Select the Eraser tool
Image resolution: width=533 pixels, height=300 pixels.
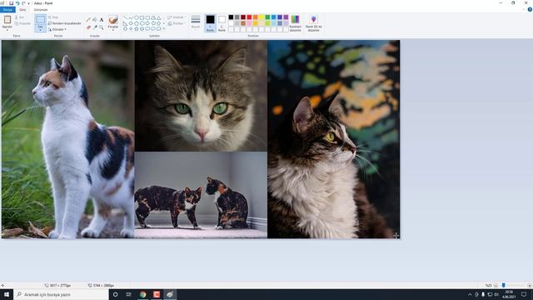coord(89,27)
